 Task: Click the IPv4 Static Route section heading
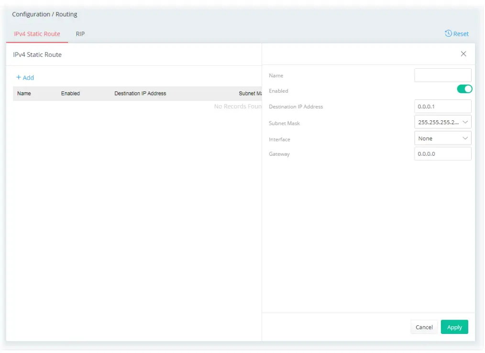click(37, 54)
